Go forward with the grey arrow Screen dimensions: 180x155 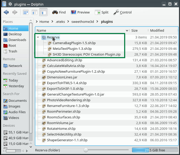pos(15,12)
